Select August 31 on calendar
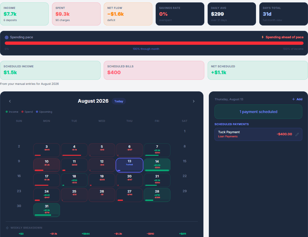 tap(47, 210)
